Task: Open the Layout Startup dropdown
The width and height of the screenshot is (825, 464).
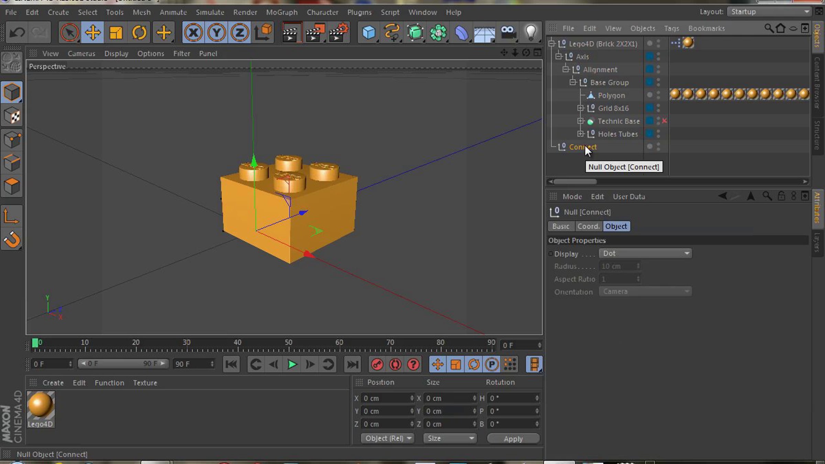Action: (769, 12)
